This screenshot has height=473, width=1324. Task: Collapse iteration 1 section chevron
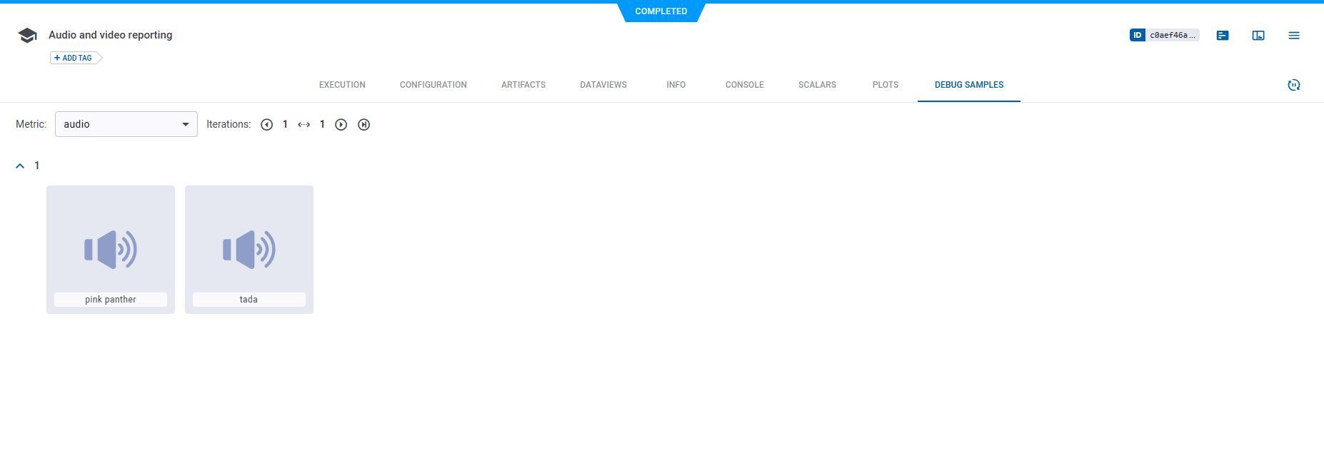click(x=20, y=166)
